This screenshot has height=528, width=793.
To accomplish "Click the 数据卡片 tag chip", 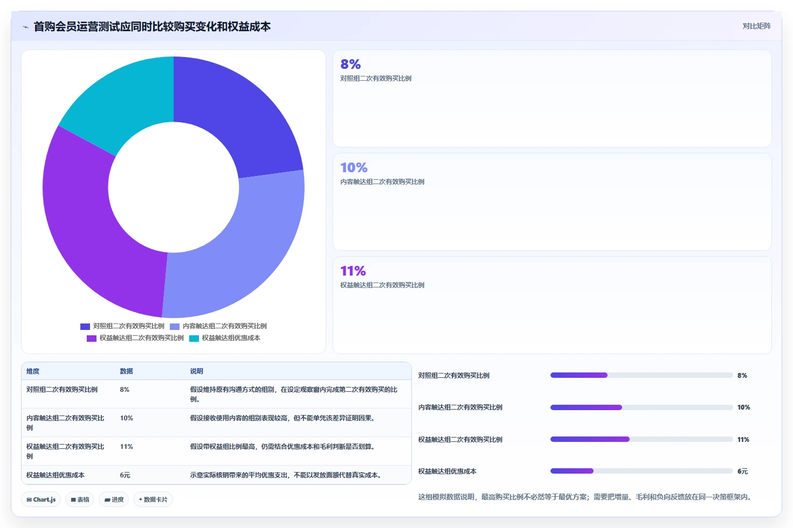I will [153, 499].
